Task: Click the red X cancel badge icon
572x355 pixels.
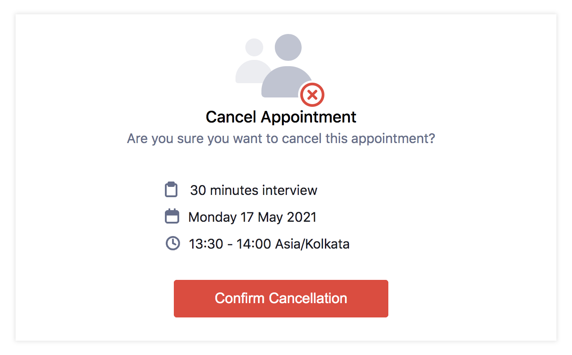Action: click(312, 95)
